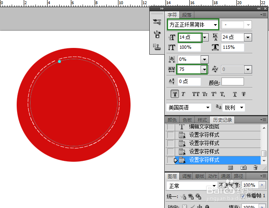Set history brush source for 编辑文字图层
The image size is (269, 208).
pyautogui.click(x=170, y=127)
